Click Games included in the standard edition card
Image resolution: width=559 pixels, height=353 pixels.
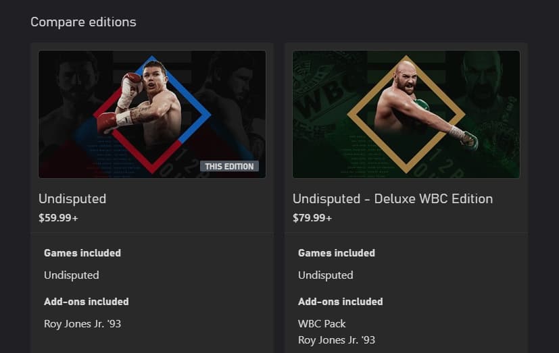(82, 253)
